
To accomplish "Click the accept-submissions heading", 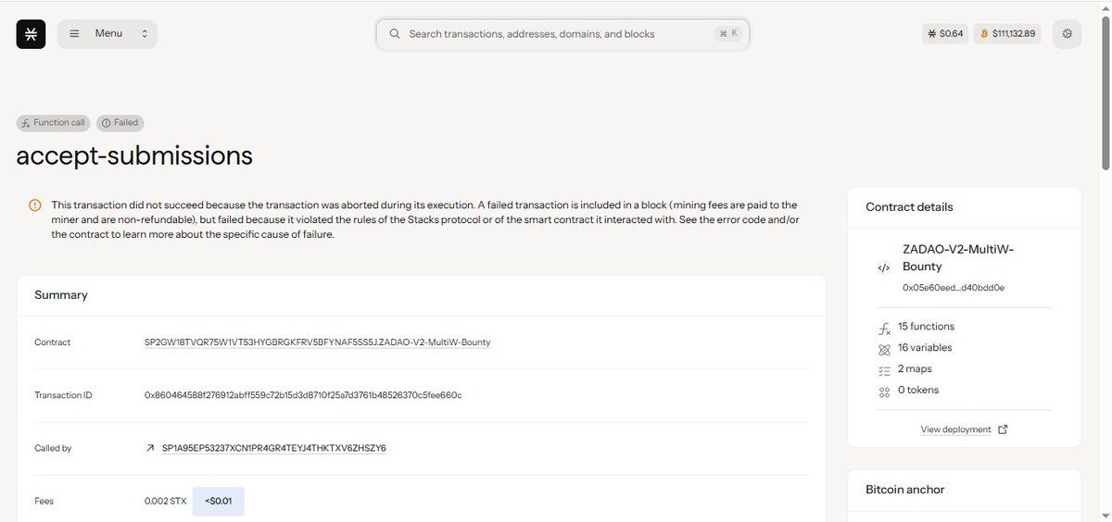I will (134, 155).
